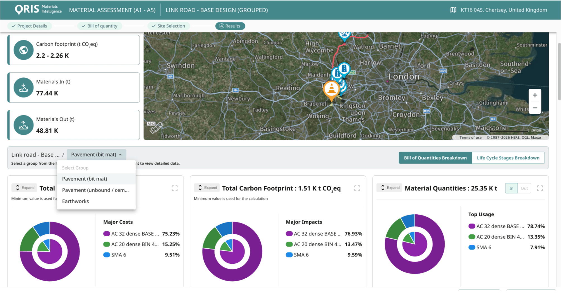The image size is (561, 307).
Task: Zoom out on the map with minus button
Action: pos(535,108)
